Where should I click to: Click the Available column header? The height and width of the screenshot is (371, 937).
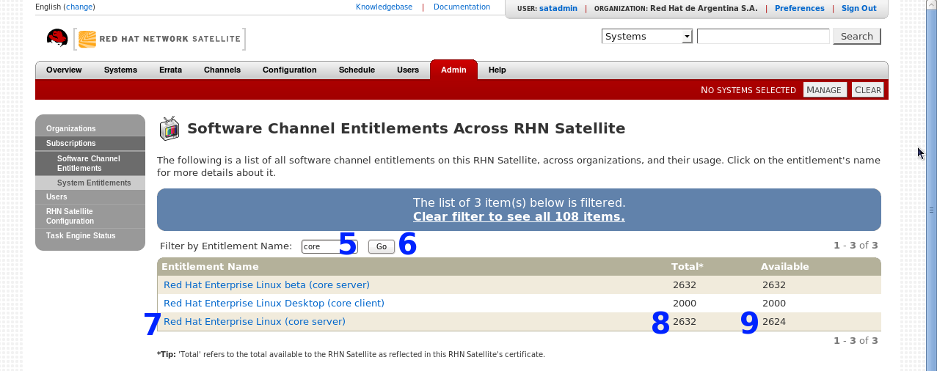pos(784,267)
